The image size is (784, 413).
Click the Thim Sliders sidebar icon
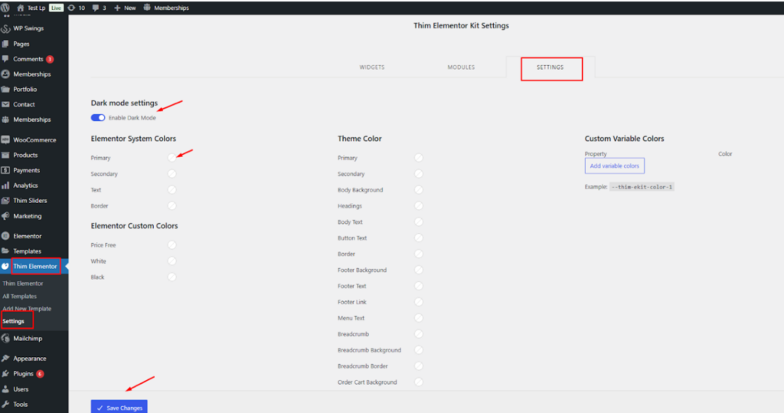pyautogui.click(x=5, y=201)
